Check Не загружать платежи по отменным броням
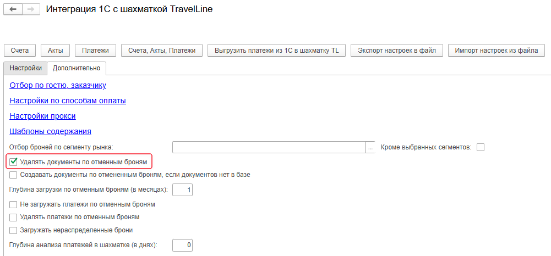 click(13, 204)
